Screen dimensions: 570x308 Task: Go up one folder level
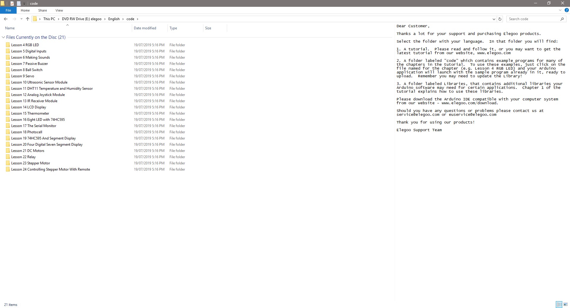tap(28, 19)
